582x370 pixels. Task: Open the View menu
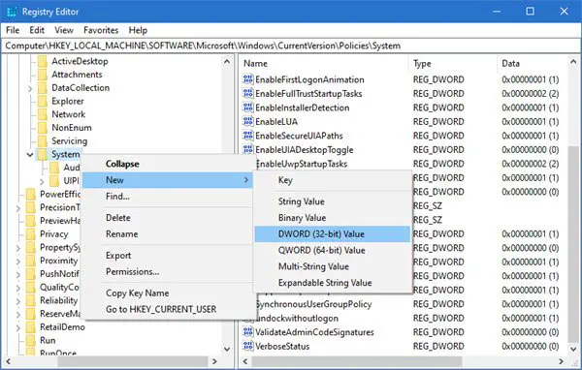tap(64, 30)
